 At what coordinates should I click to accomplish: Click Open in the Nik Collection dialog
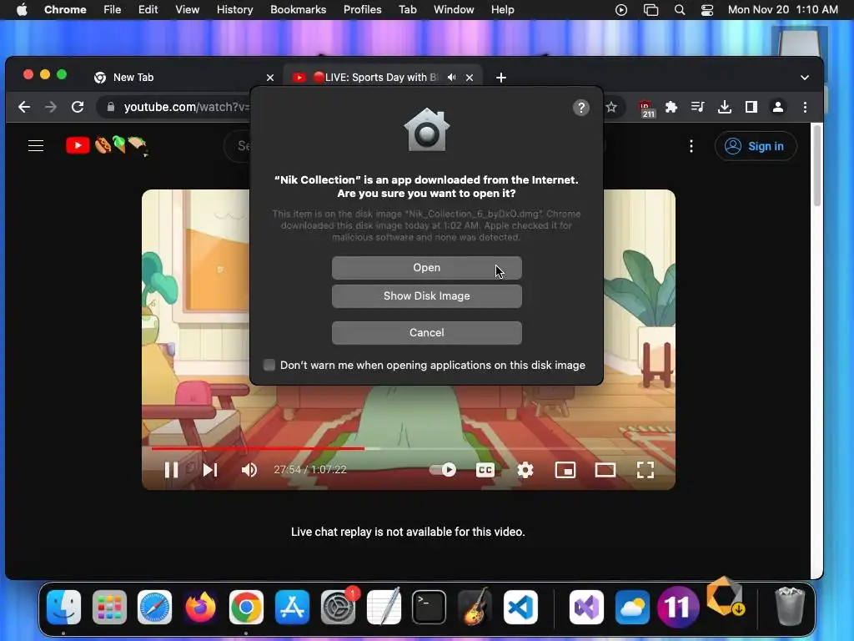click(x=426, y=268)
